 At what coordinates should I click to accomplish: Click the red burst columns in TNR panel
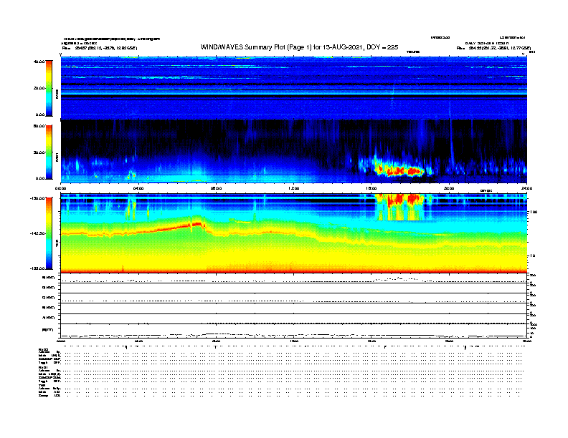400,207
